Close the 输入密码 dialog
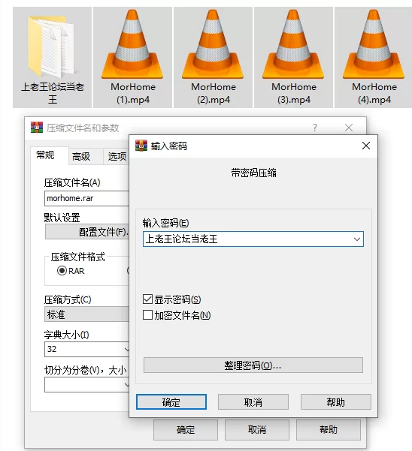The width and height of the screenshot is (412, 451). [x=366, y=146]
